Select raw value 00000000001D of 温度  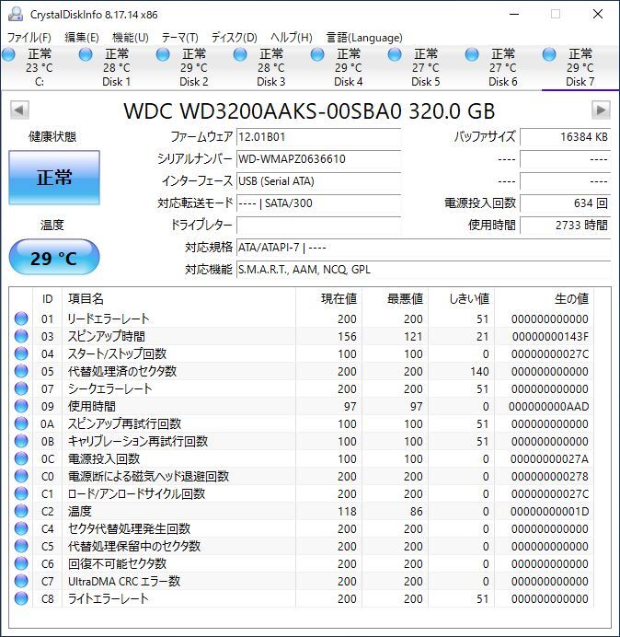click(x=549, y=511)
